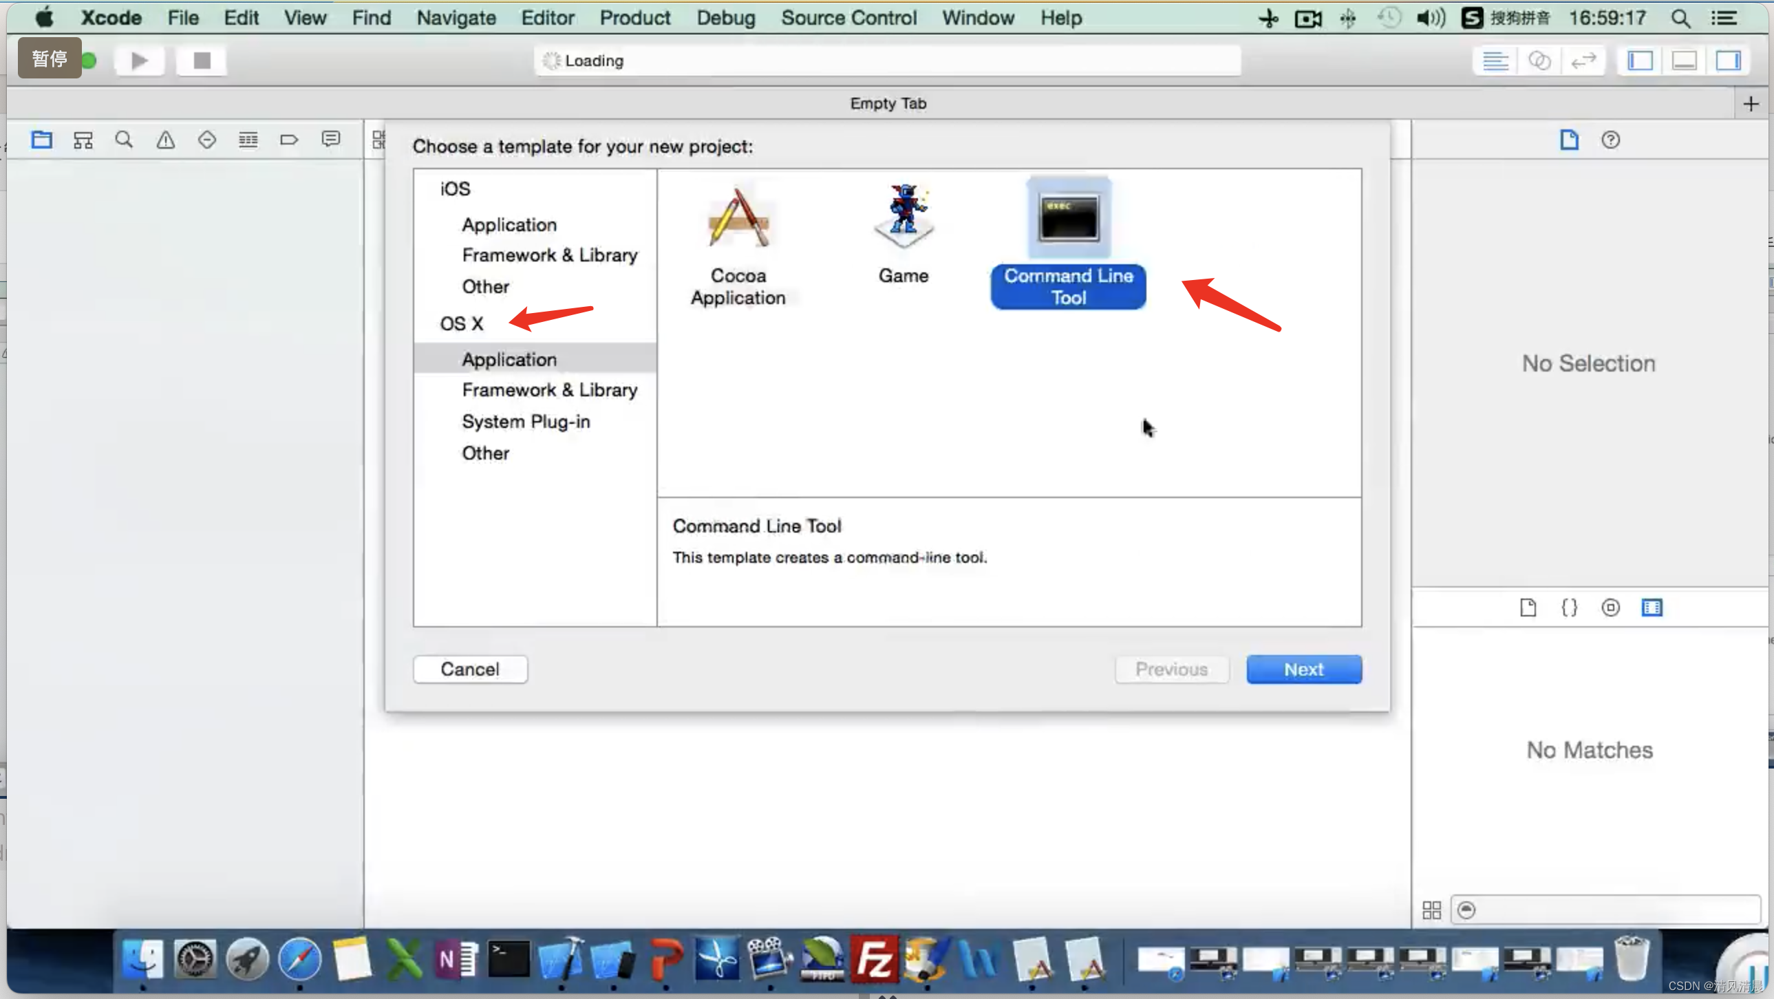Select iOS framework & Library category
Image resolution: width=1774 pixels, height=999 pixels.
click(x=550, y=255)
